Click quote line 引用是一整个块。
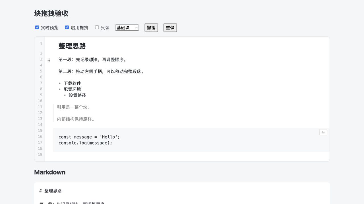 pos(74,107)
